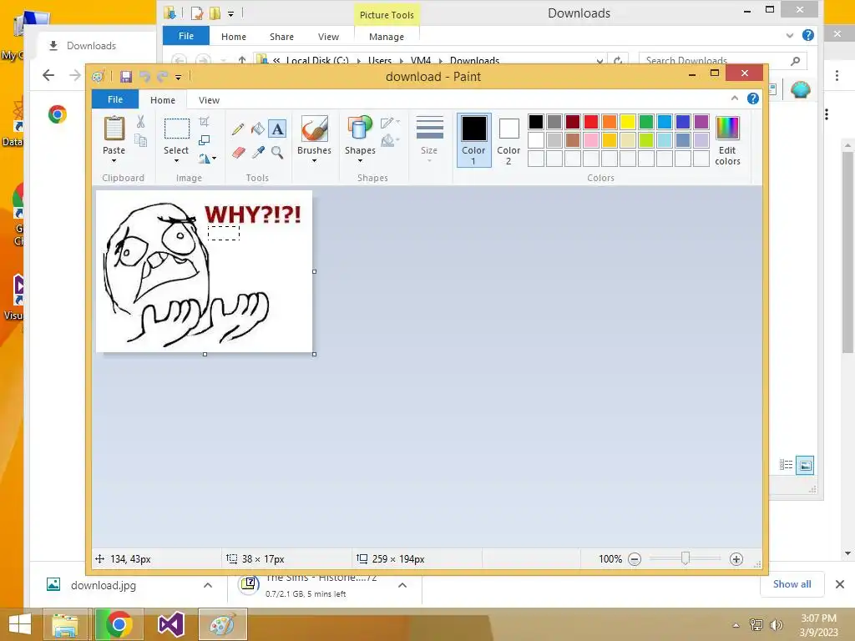Switch to the Paint View tab
Viewport: 855px width, 641px height.
coord(209,100)
